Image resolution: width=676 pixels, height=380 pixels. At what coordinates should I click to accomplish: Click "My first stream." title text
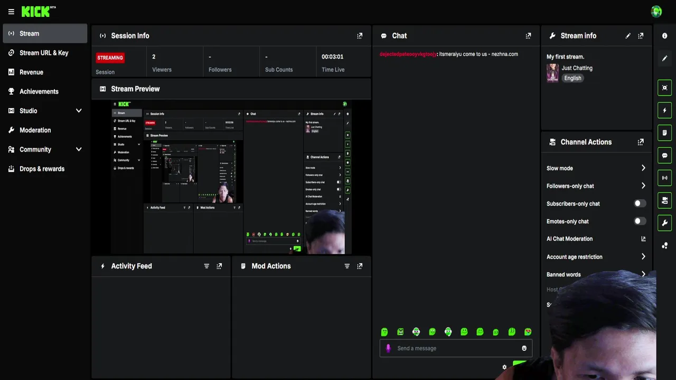(565, 56)
